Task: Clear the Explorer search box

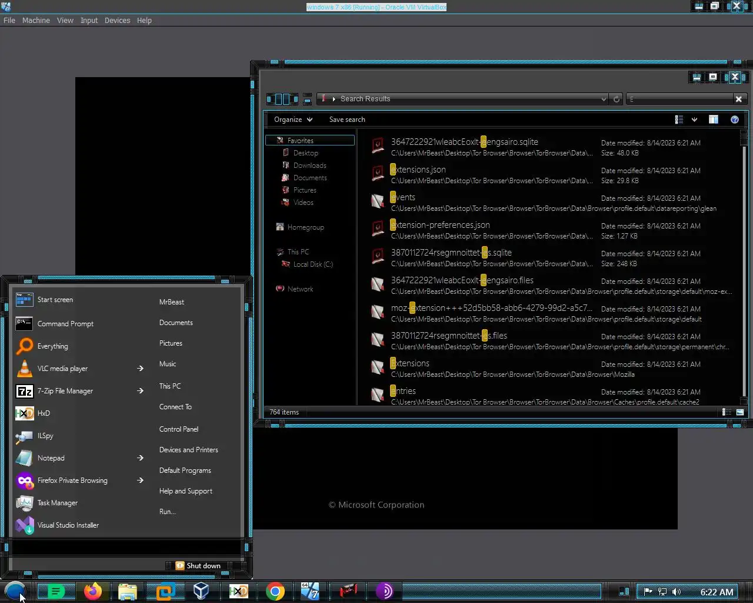Action: (739, 99)
